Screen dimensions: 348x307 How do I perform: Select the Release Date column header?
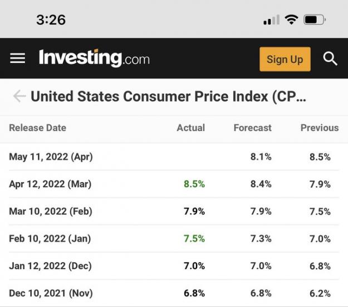[x=37, y=128]
